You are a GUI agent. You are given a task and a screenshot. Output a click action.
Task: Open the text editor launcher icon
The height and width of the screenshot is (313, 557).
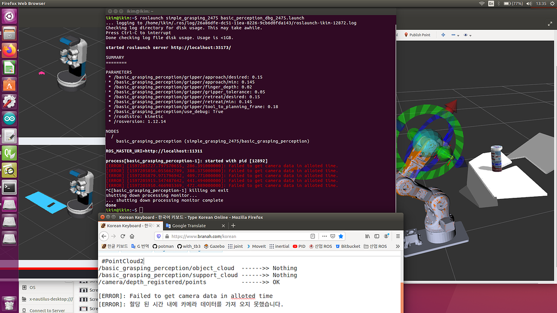[9, 136]
